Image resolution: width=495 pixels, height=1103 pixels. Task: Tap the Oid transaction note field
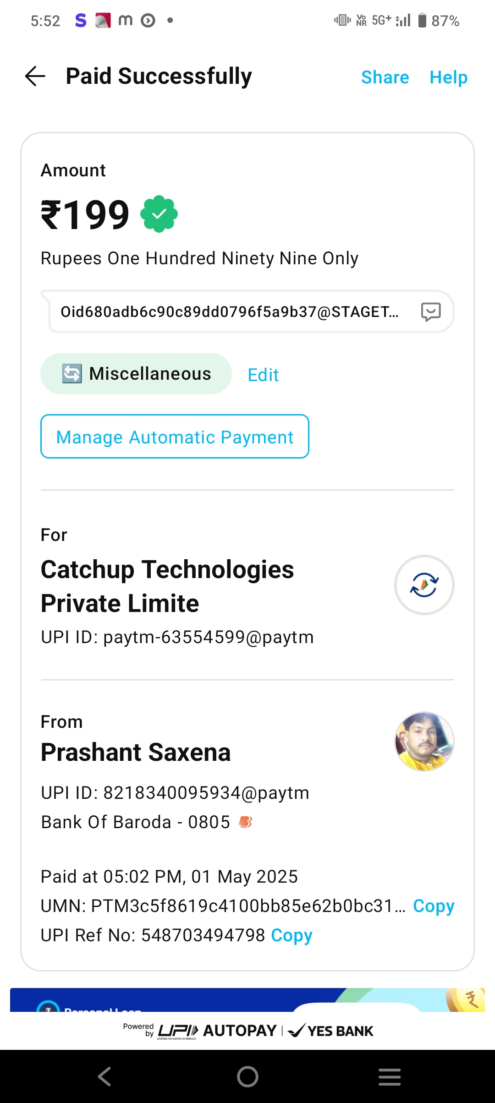[229, 312]
